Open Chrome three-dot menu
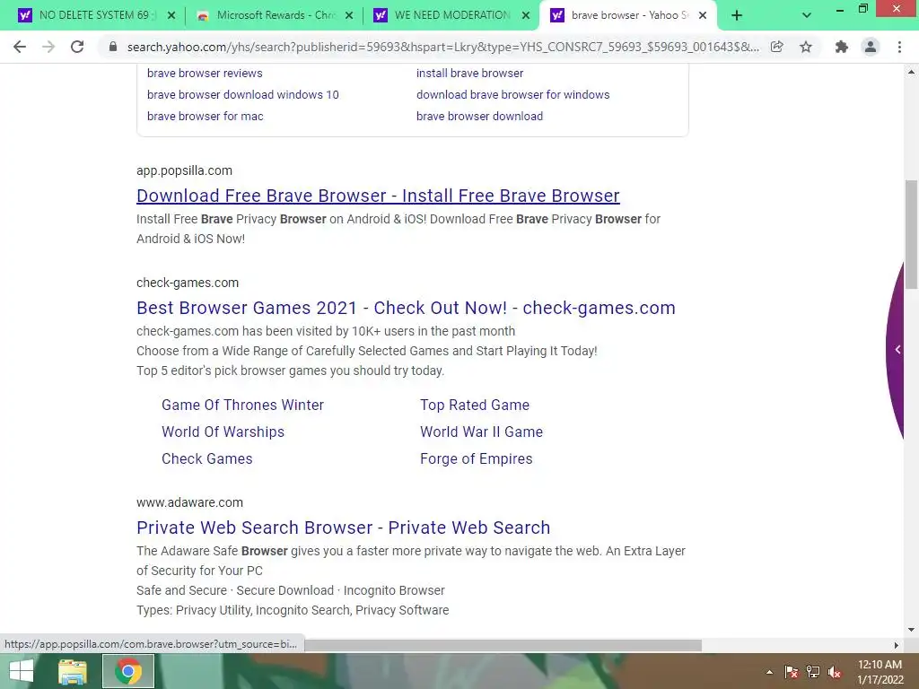The width and height of the screenshot is (919, 689). pyautogui.click(x=899, y=47)
